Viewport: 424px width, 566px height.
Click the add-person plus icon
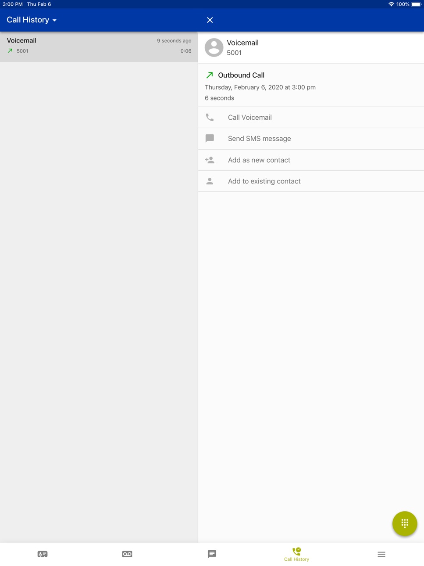pyautogui.click(x=210, y=160)
